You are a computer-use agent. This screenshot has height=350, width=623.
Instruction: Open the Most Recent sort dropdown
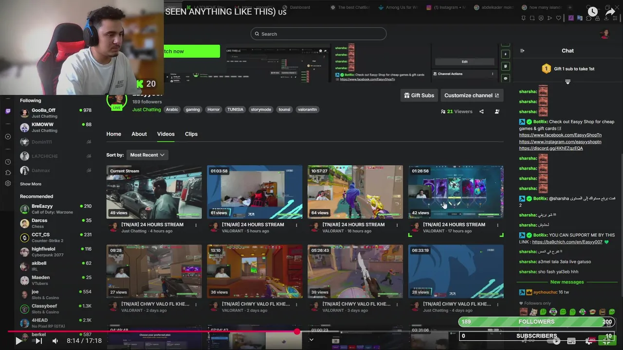(147, 155)
